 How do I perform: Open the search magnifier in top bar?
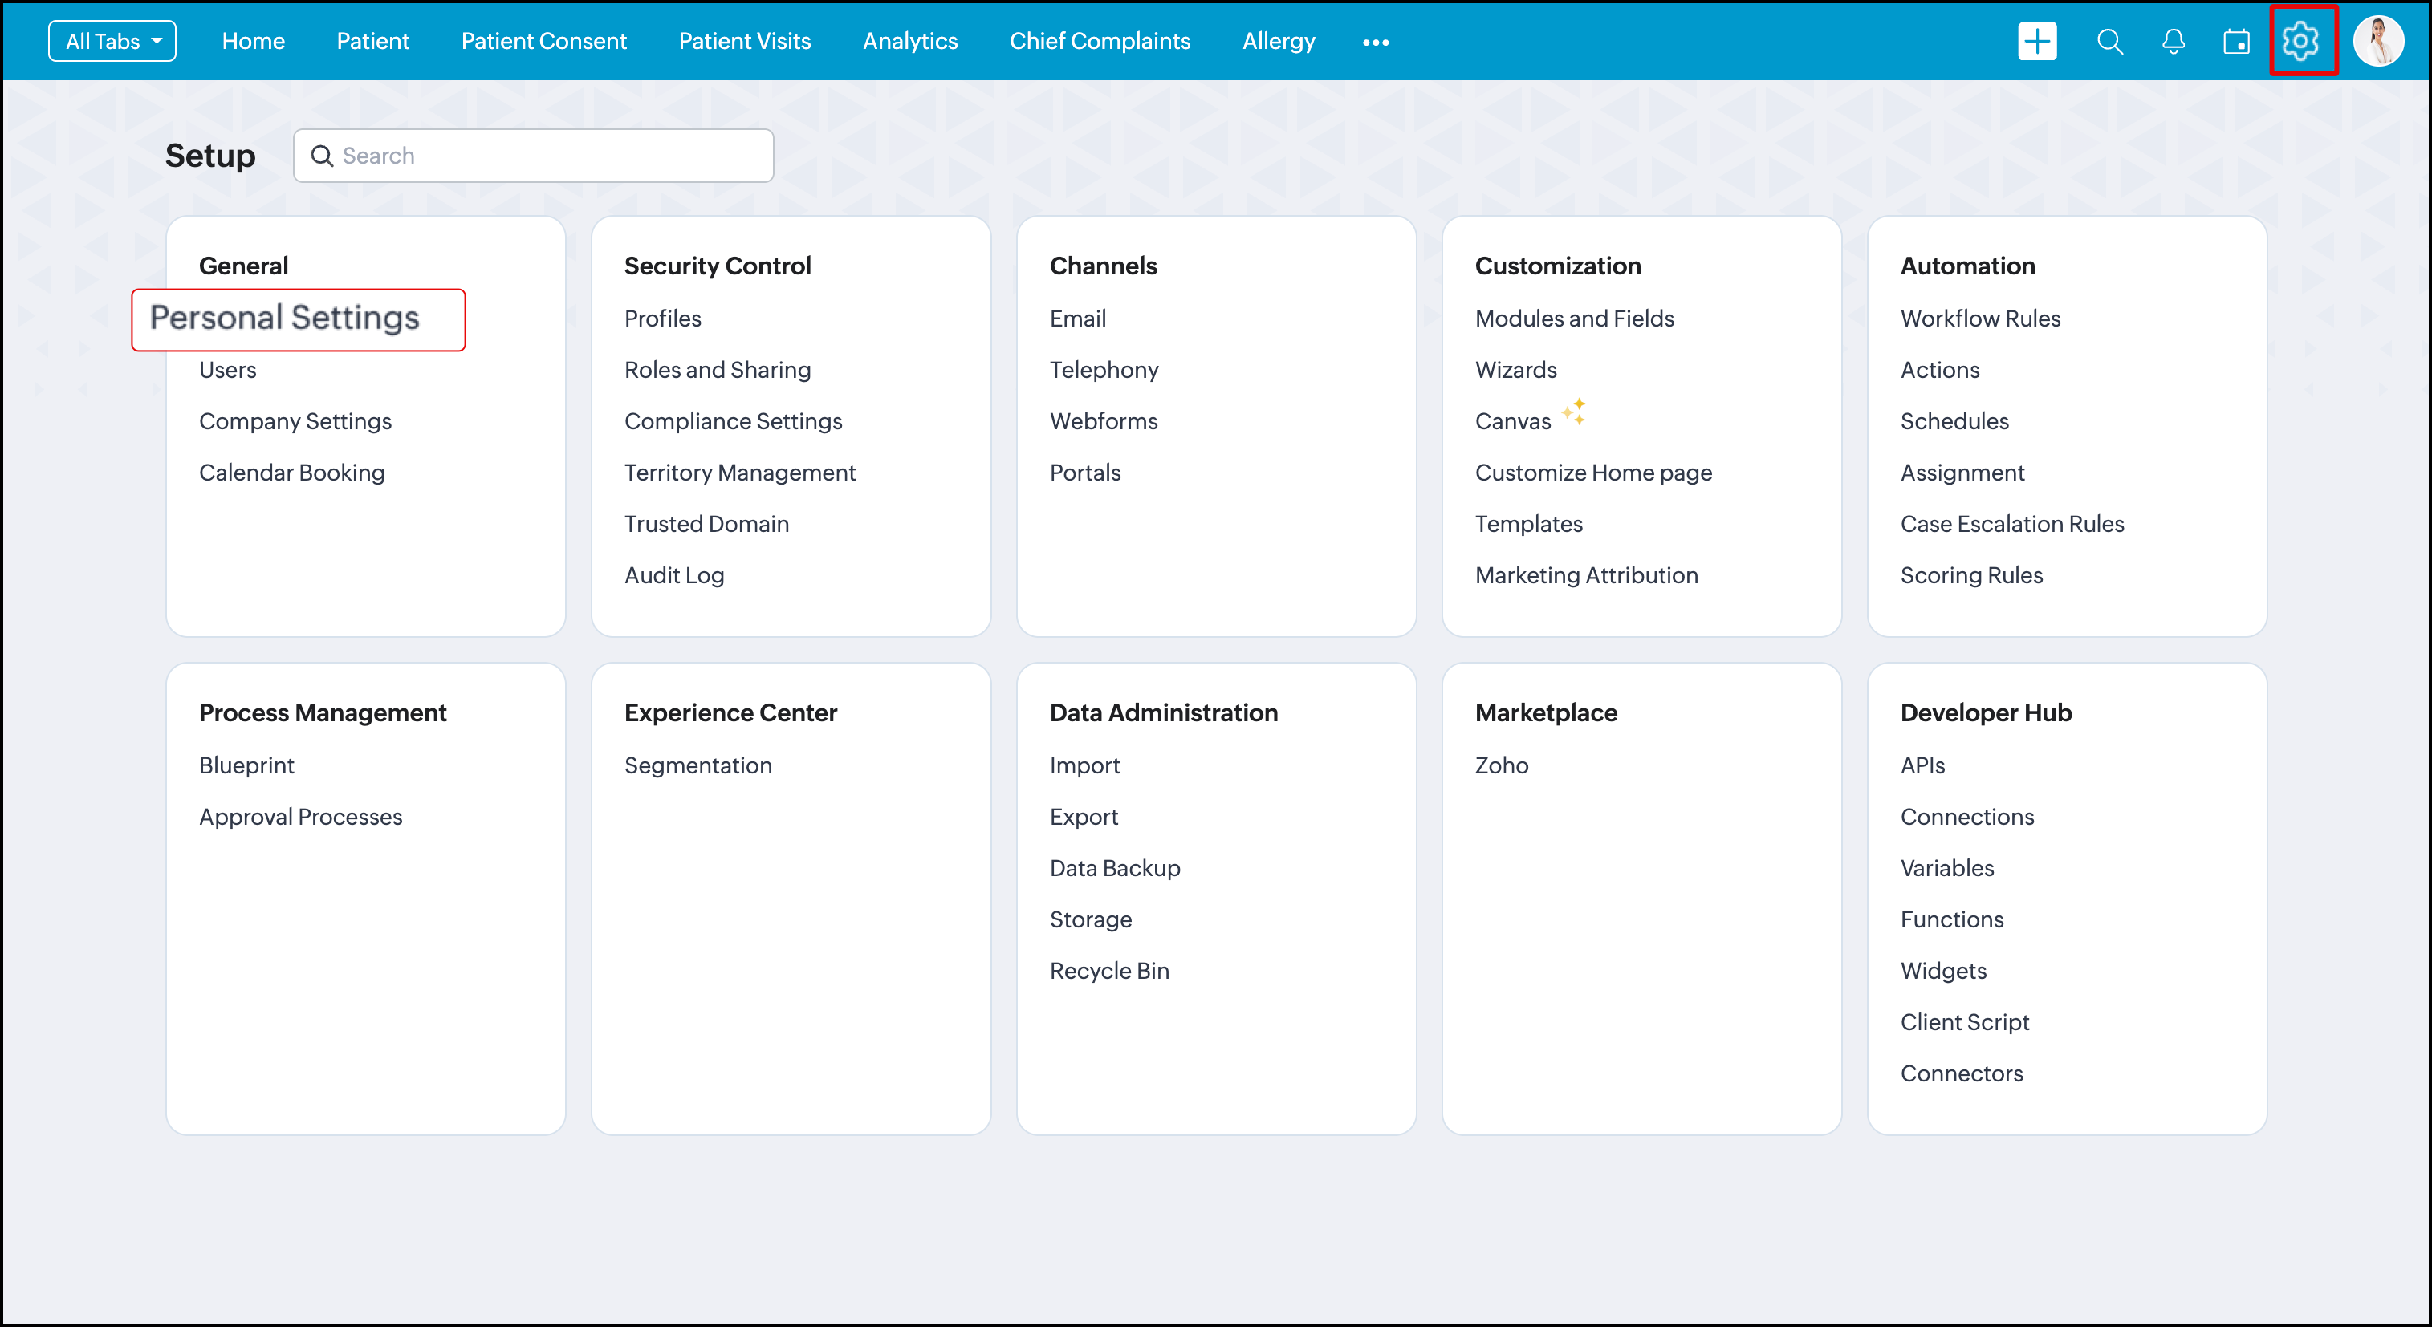(2109, 42)
